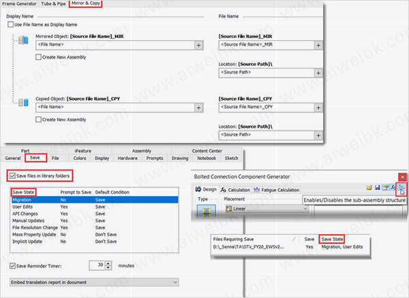This screenshot has width=409, height=298.
Task: Click the fx icon in Bolted Connection toolbar
Action: [393, 187]
